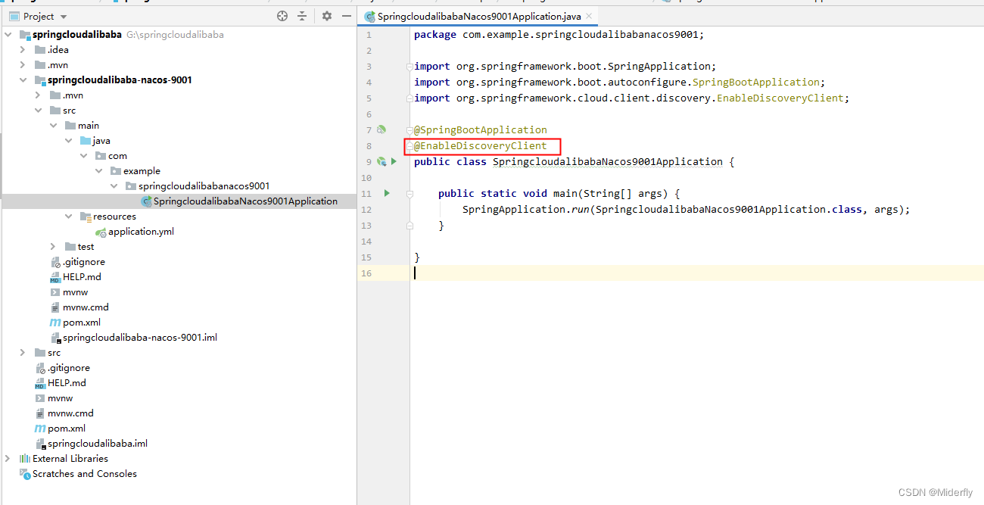Collapse the java folder arrow
This screenshot has height=505, width=984.
click(69, 141)
